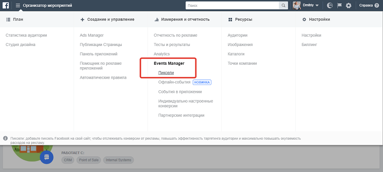Open the hamburger menu icon
Image resolution: width=383 pixels, height=172 pixels.
tap(18, 6)
